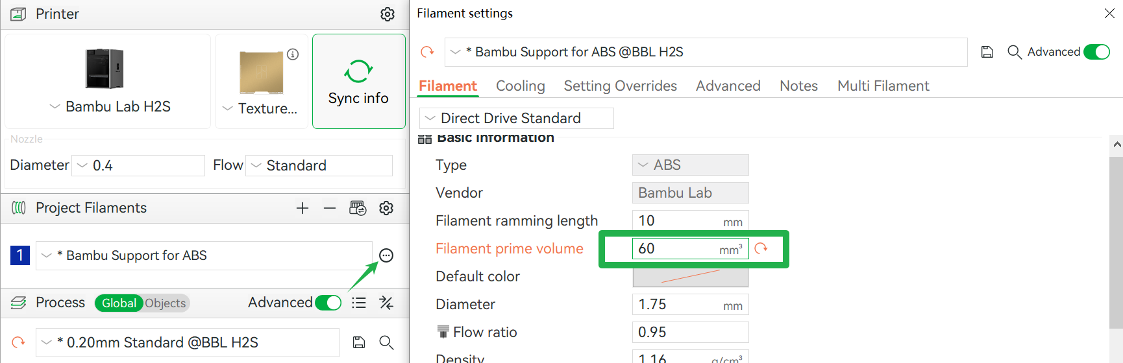Open the filament Type ABS dropdown
The image size is (1123, 363).
tap(690, 165)
